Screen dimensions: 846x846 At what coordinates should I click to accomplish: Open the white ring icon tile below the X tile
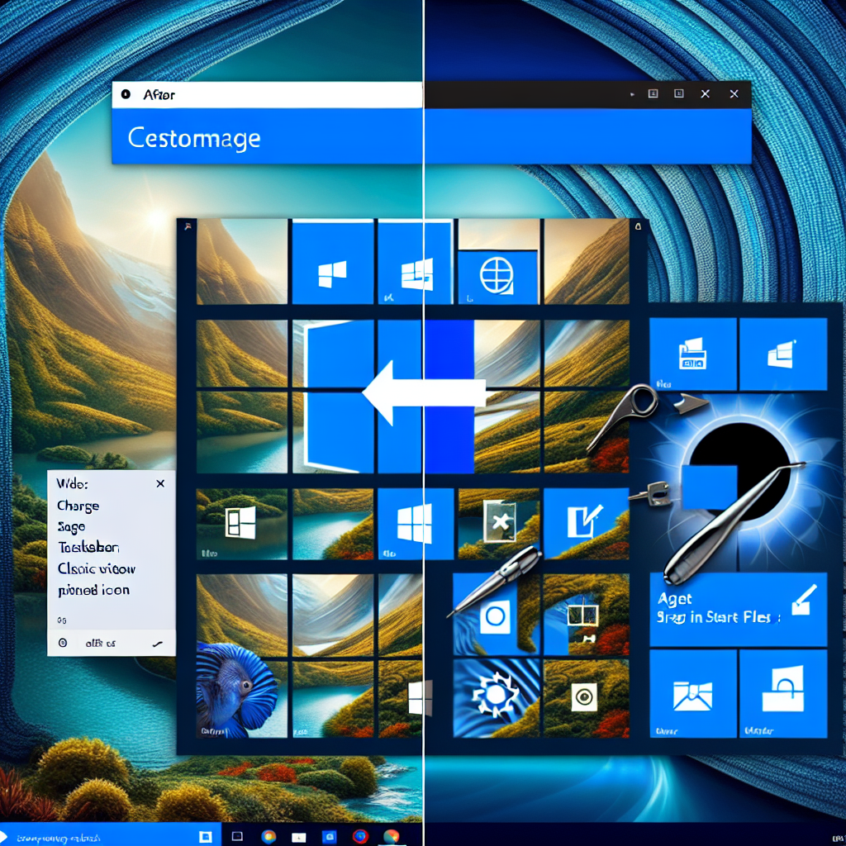[495, 616]
